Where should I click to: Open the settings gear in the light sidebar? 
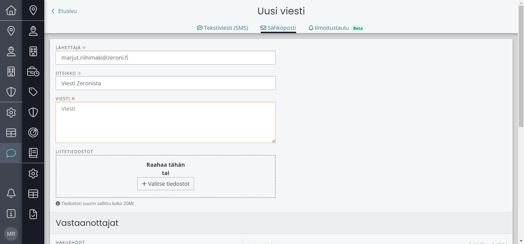click(11, 112)
